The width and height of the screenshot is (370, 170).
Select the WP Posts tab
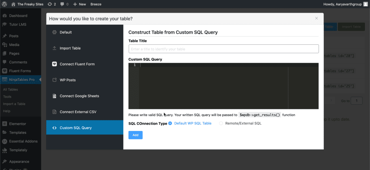coord(85,80)
